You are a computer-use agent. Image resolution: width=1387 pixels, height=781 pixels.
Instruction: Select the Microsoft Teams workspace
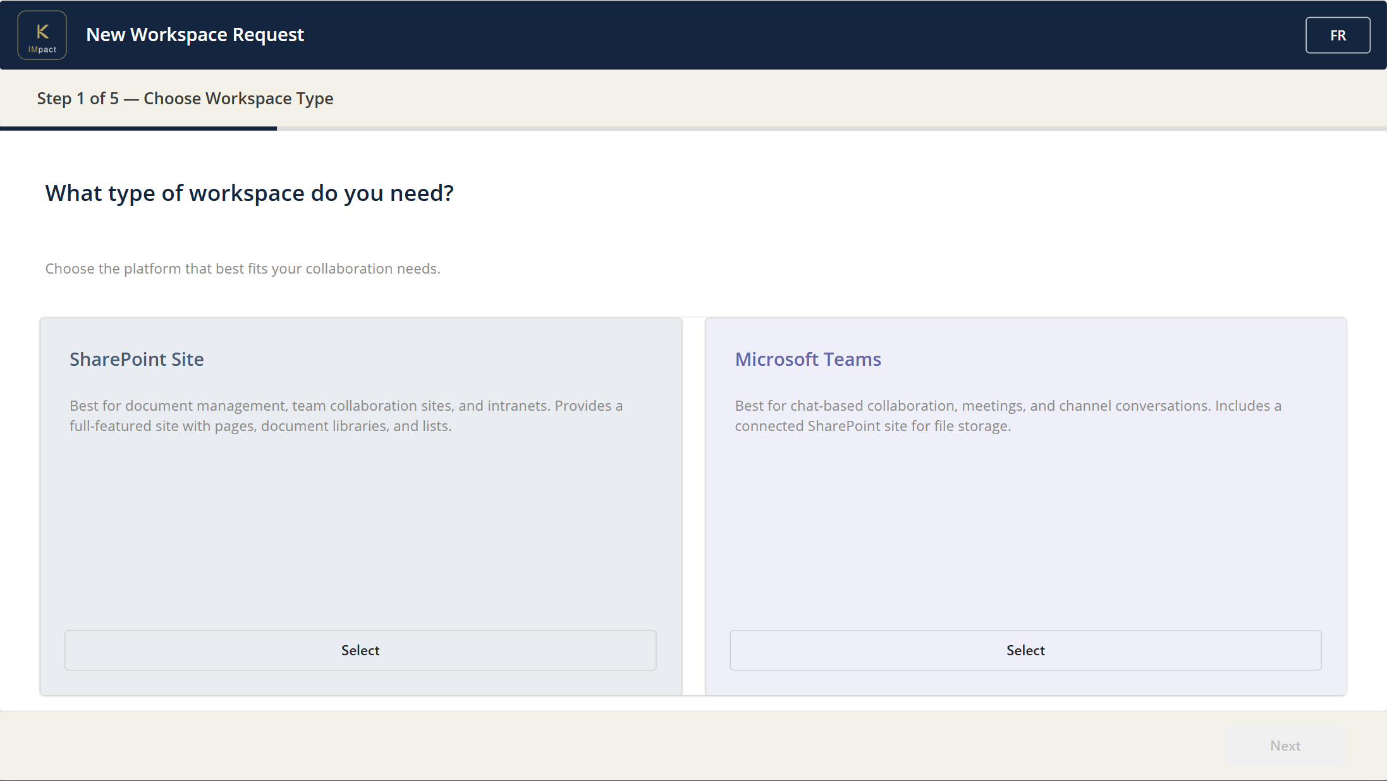1025,650
